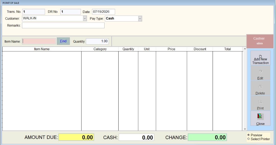
Task: Click the pink Item Name input field
Action: 39,41
